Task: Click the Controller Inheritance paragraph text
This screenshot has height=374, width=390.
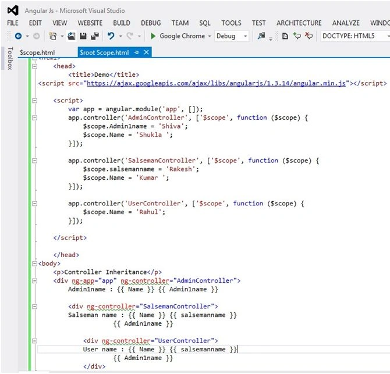Action: click(106, 272)
